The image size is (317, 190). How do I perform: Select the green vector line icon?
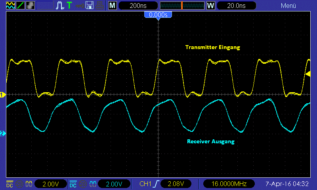(20, 5)
